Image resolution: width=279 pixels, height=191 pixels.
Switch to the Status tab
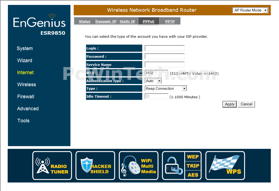[85, 21]
